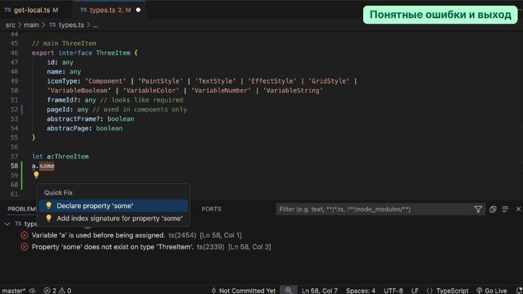Click the 'VariableColor' string literal
This screenshot has height=294, width=523.
point(151,91)
